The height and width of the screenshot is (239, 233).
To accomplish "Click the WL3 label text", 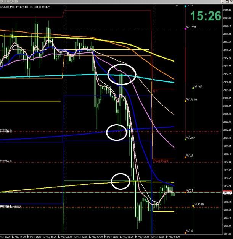I will [190, 156].
